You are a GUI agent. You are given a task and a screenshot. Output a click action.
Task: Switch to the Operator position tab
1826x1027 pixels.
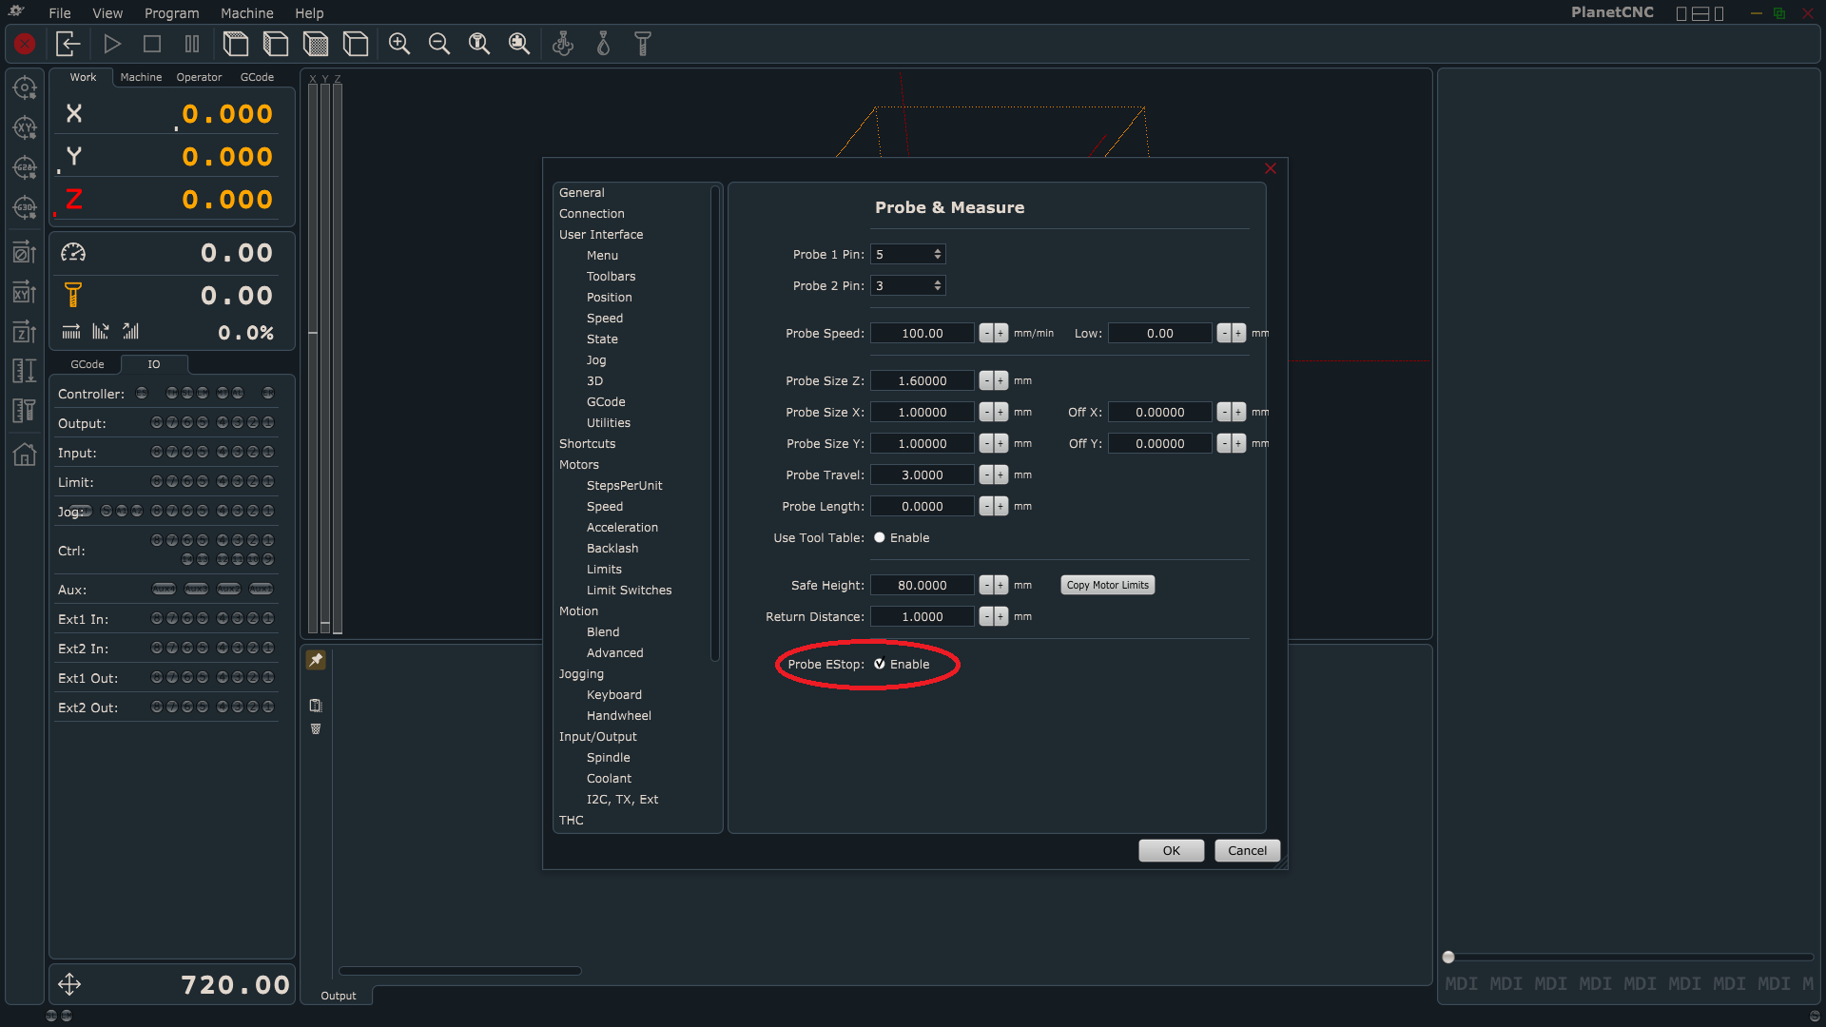point(199,77)
